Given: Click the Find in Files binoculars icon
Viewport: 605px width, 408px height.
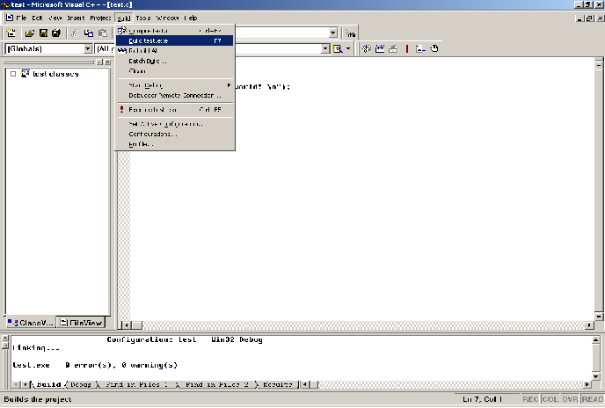Looking at the screenshot, I should coord(350,33).
